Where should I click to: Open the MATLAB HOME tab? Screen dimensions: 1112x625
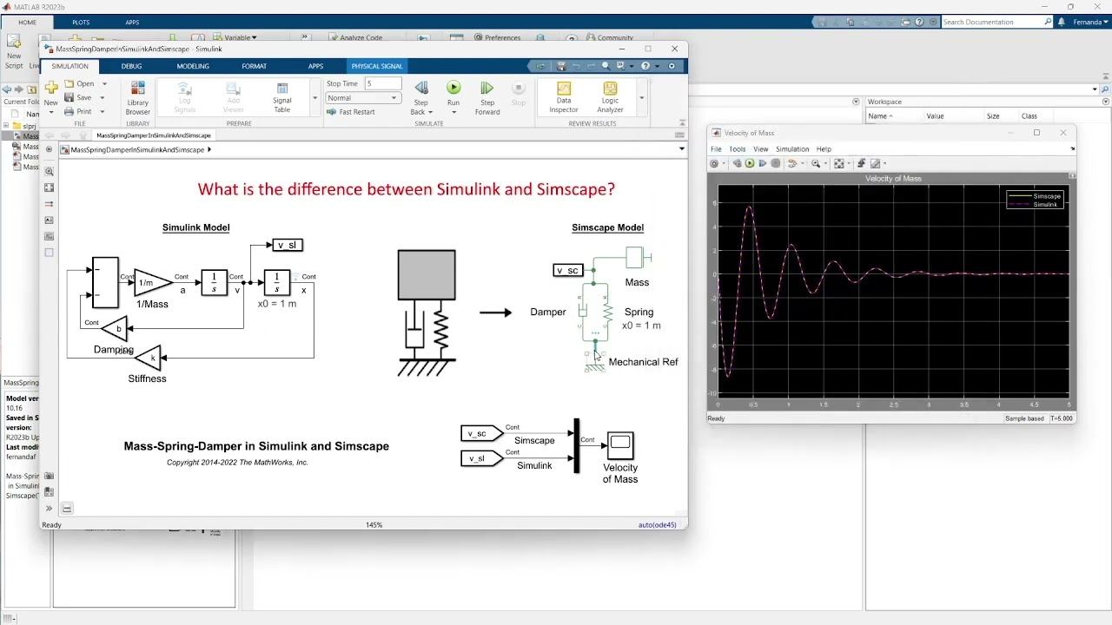coord(28,23)
